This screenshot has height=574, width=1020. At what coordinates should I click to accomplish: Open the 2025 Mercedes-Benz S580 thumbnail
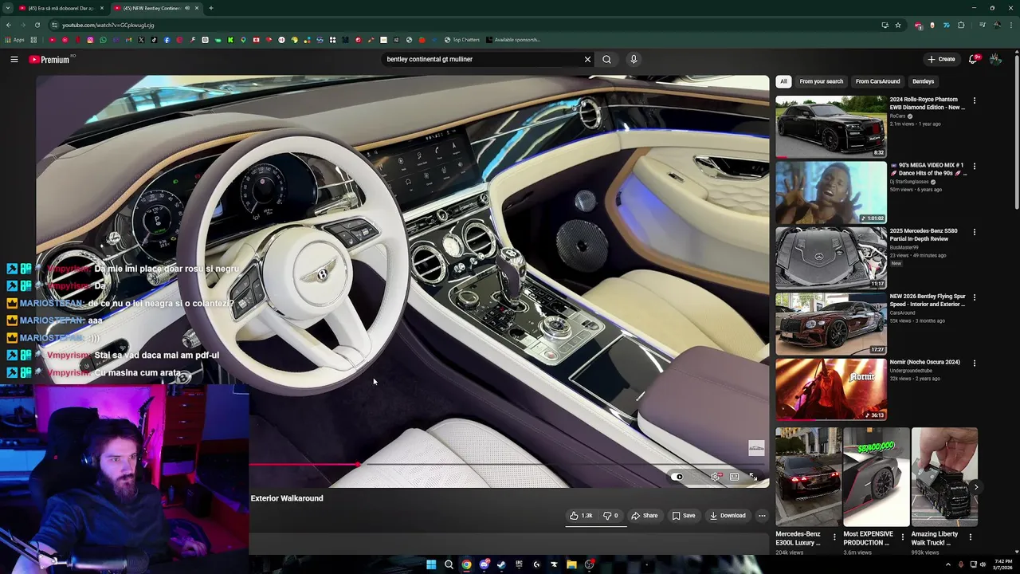click(831, 258)
